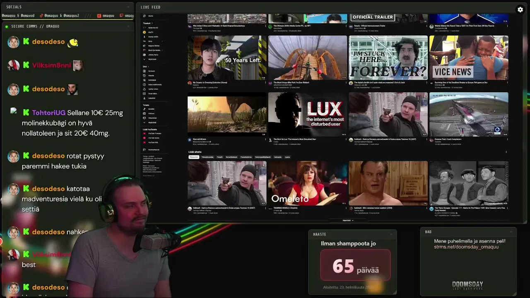Expand the Näytä lisää button below the video grid

pyautogui.click(x=348, y=221)
